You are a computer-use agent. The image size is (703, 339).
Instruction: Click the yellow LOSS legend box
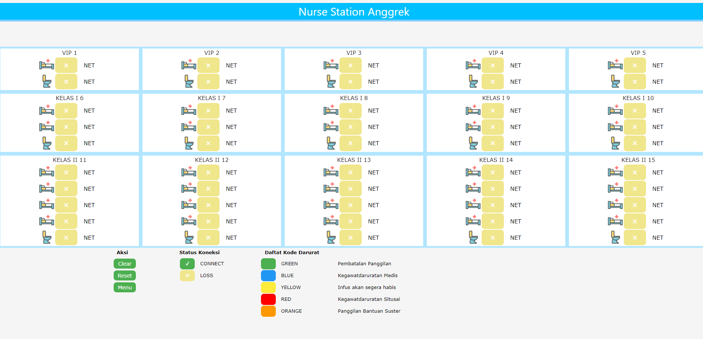(x=187, y=276)
